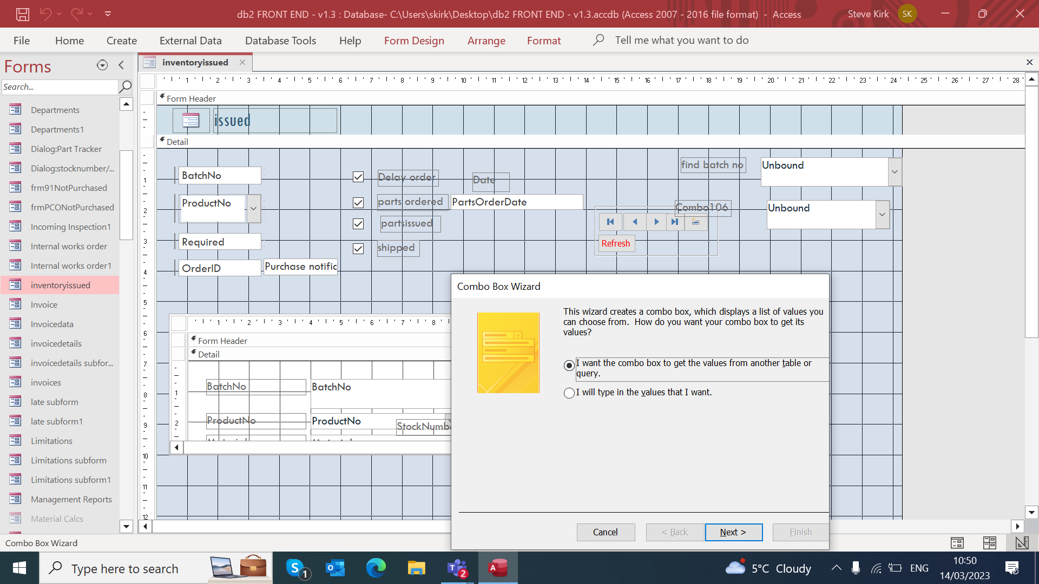Switch to the Arrange tab
Screen dimensions: 1039x584
[486, 41]
